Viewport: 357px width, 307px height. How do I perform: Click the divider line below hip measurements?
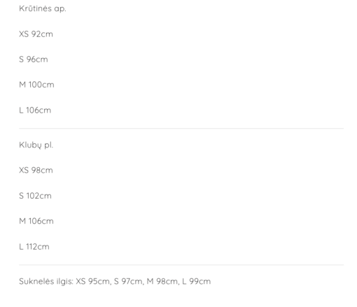181,265
